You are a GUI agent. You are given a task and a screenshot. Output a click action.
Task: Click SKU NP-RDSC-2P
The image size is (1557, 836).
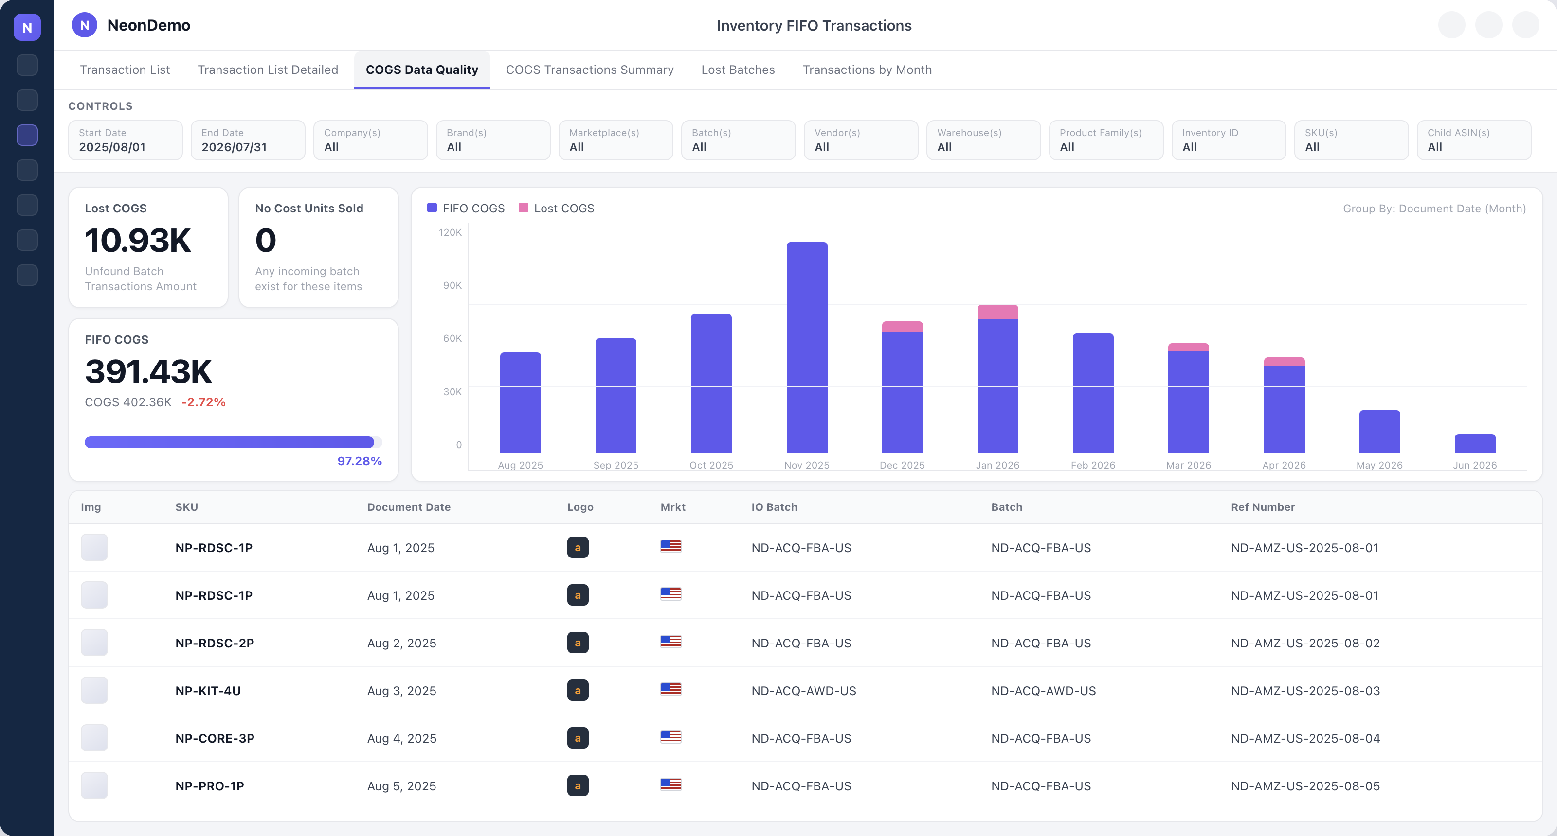pos(215,643)
